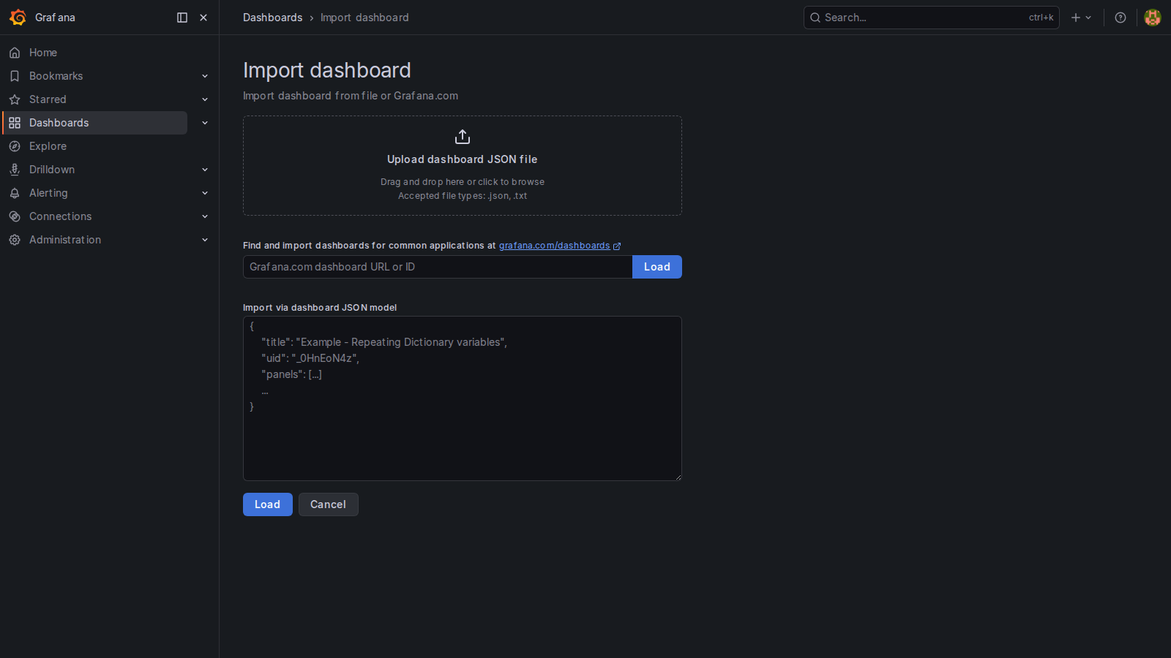The width and height of the screenshot is (1171, 658).
Task: Click Upload dashboard JSON file text
Action: click(463, 159)
